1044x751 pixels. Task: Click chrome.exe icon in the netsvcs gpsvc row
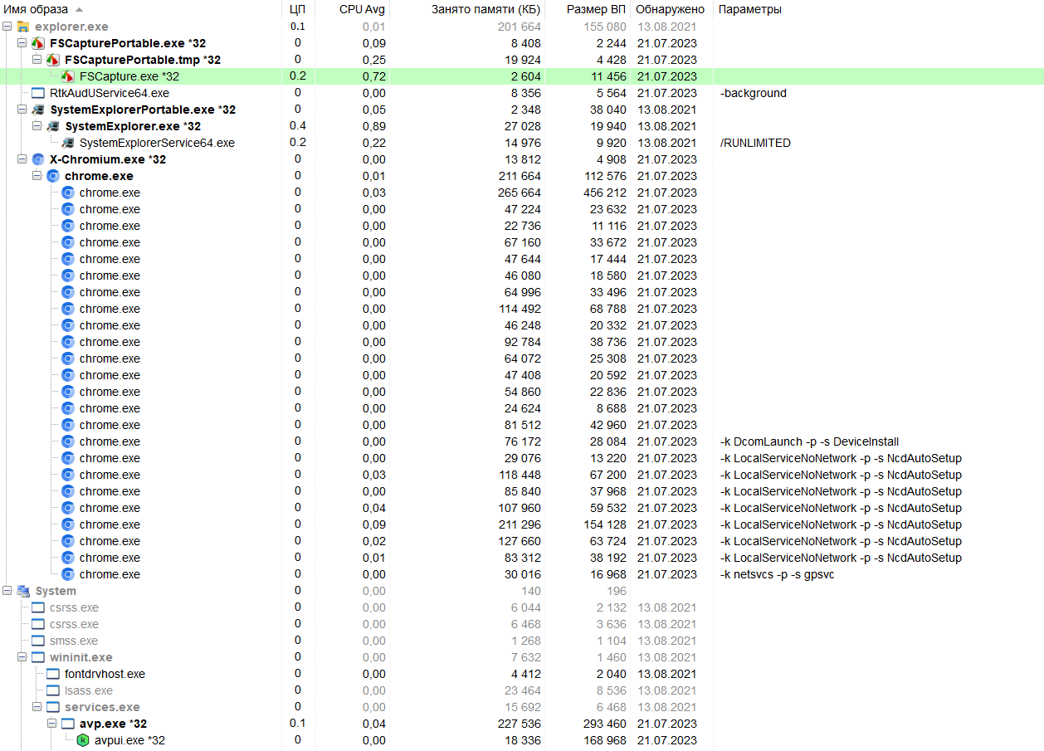[x=68, y=574]
